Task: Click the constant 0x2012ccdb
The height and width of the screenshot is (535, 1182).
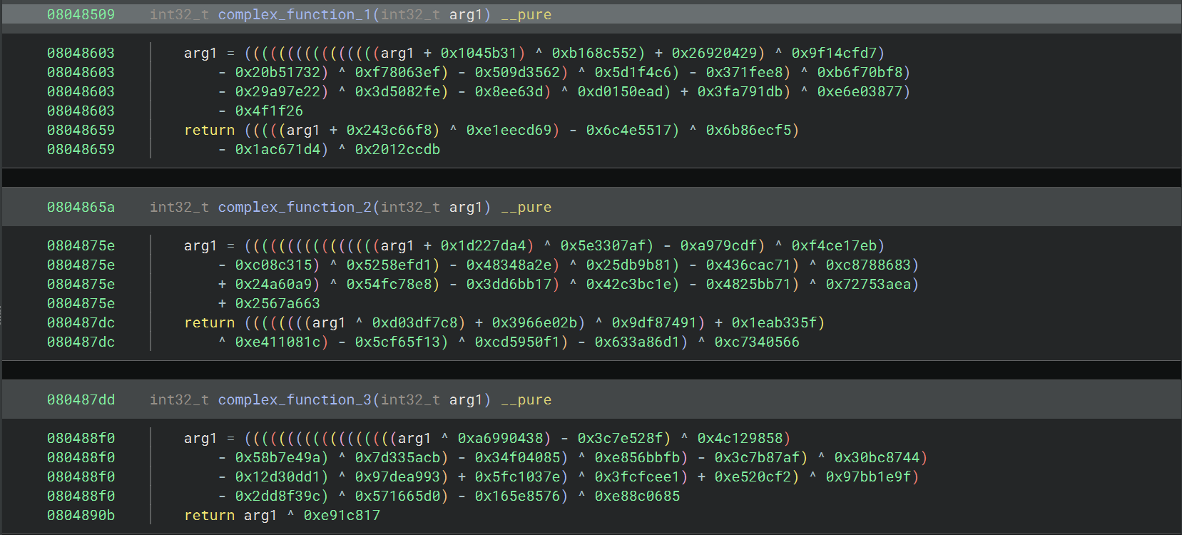Action: click(397, 150)
